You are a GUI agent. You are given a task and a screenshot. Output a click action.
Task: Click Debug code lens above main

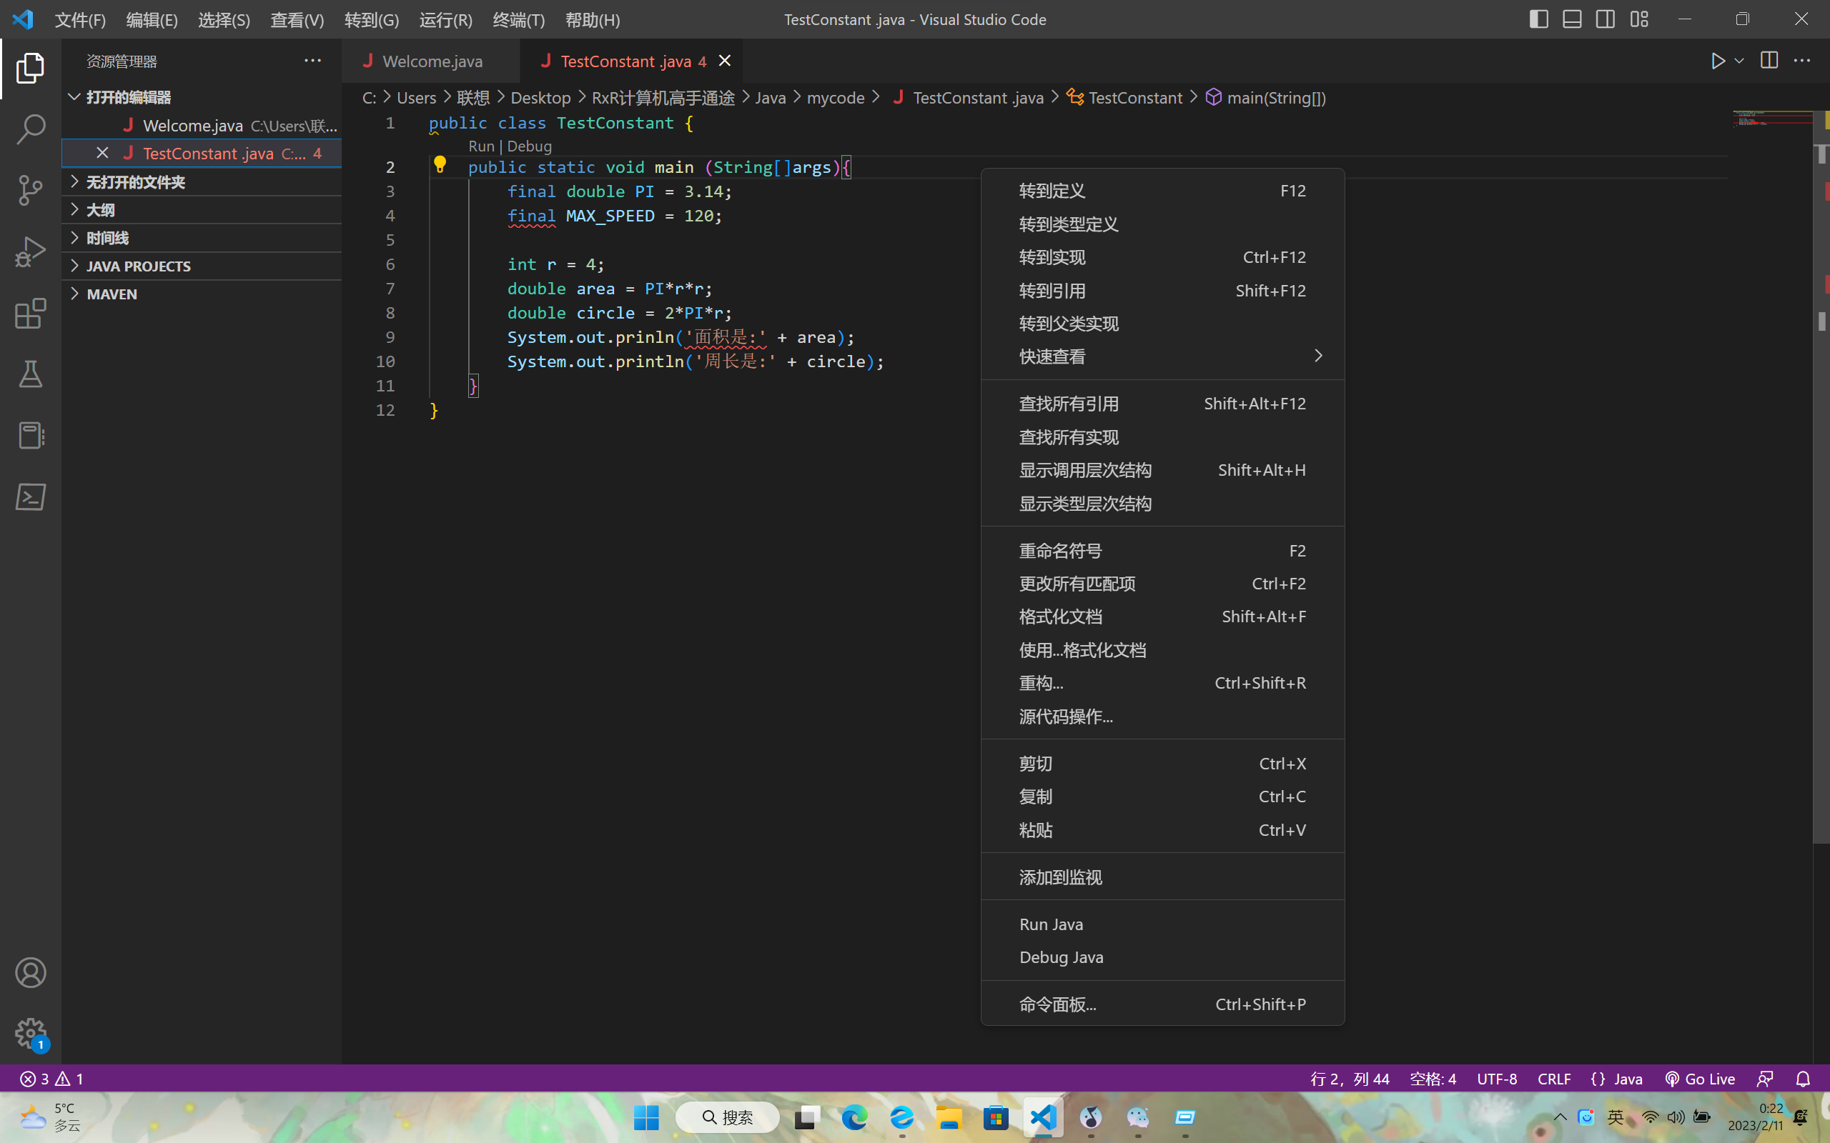click(x=529, y=146)
